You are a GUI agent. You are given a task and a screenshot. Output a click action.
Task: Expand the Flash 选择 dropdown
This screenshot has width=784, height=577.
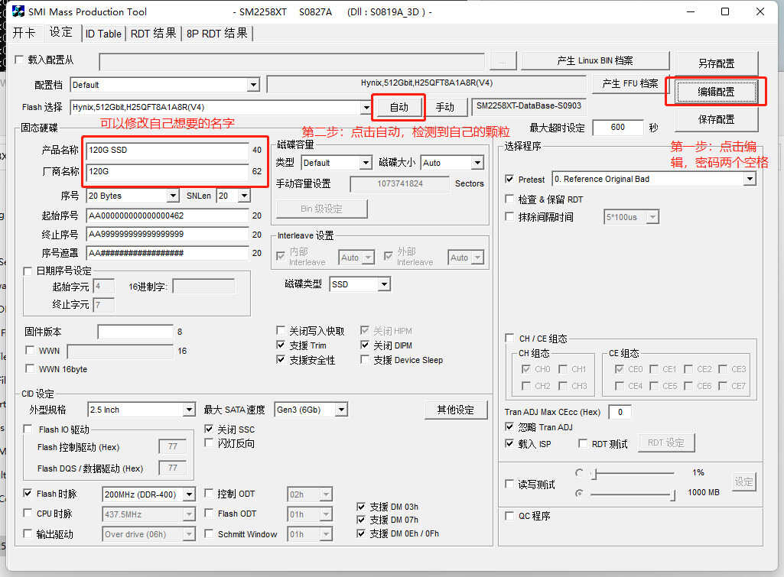pos(366,108)
